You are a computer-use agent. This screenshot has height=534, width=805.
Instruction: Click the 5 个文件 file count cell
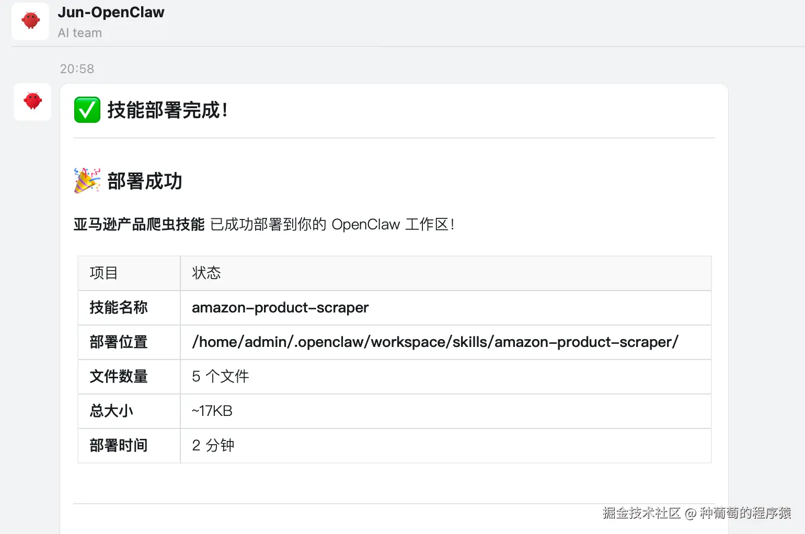[x=220, y=376]
